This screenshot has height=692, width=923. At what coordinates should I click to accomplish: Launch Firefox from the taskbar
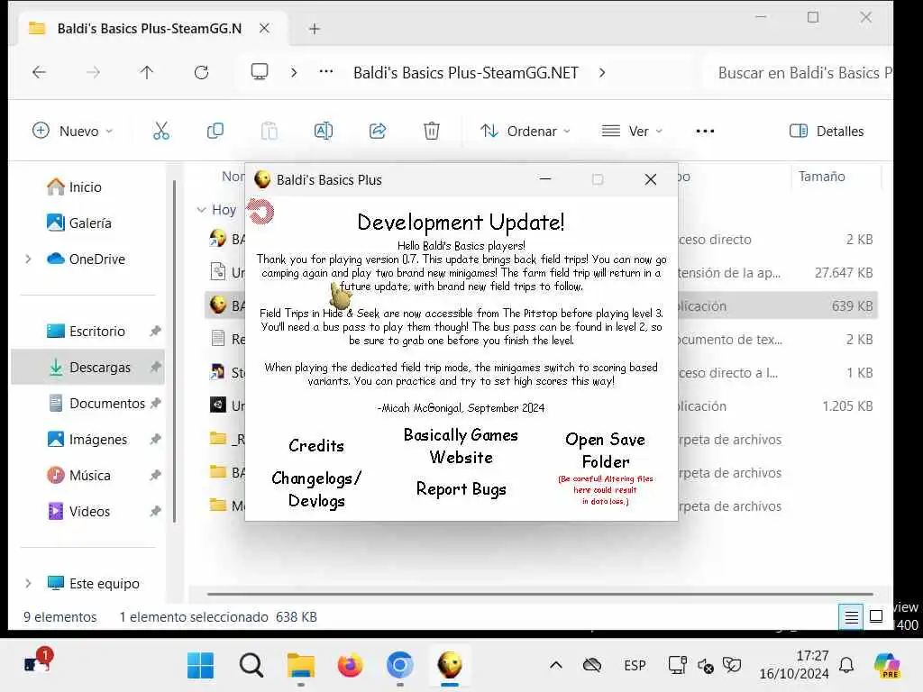(x=351, y=666)
